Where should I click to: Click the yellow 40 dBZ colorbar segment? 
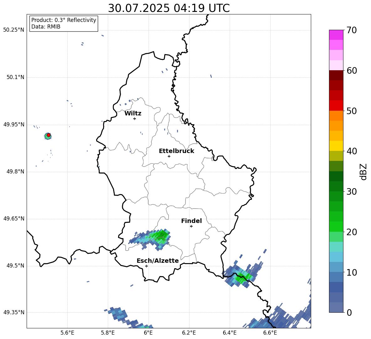tap(336, 146)
